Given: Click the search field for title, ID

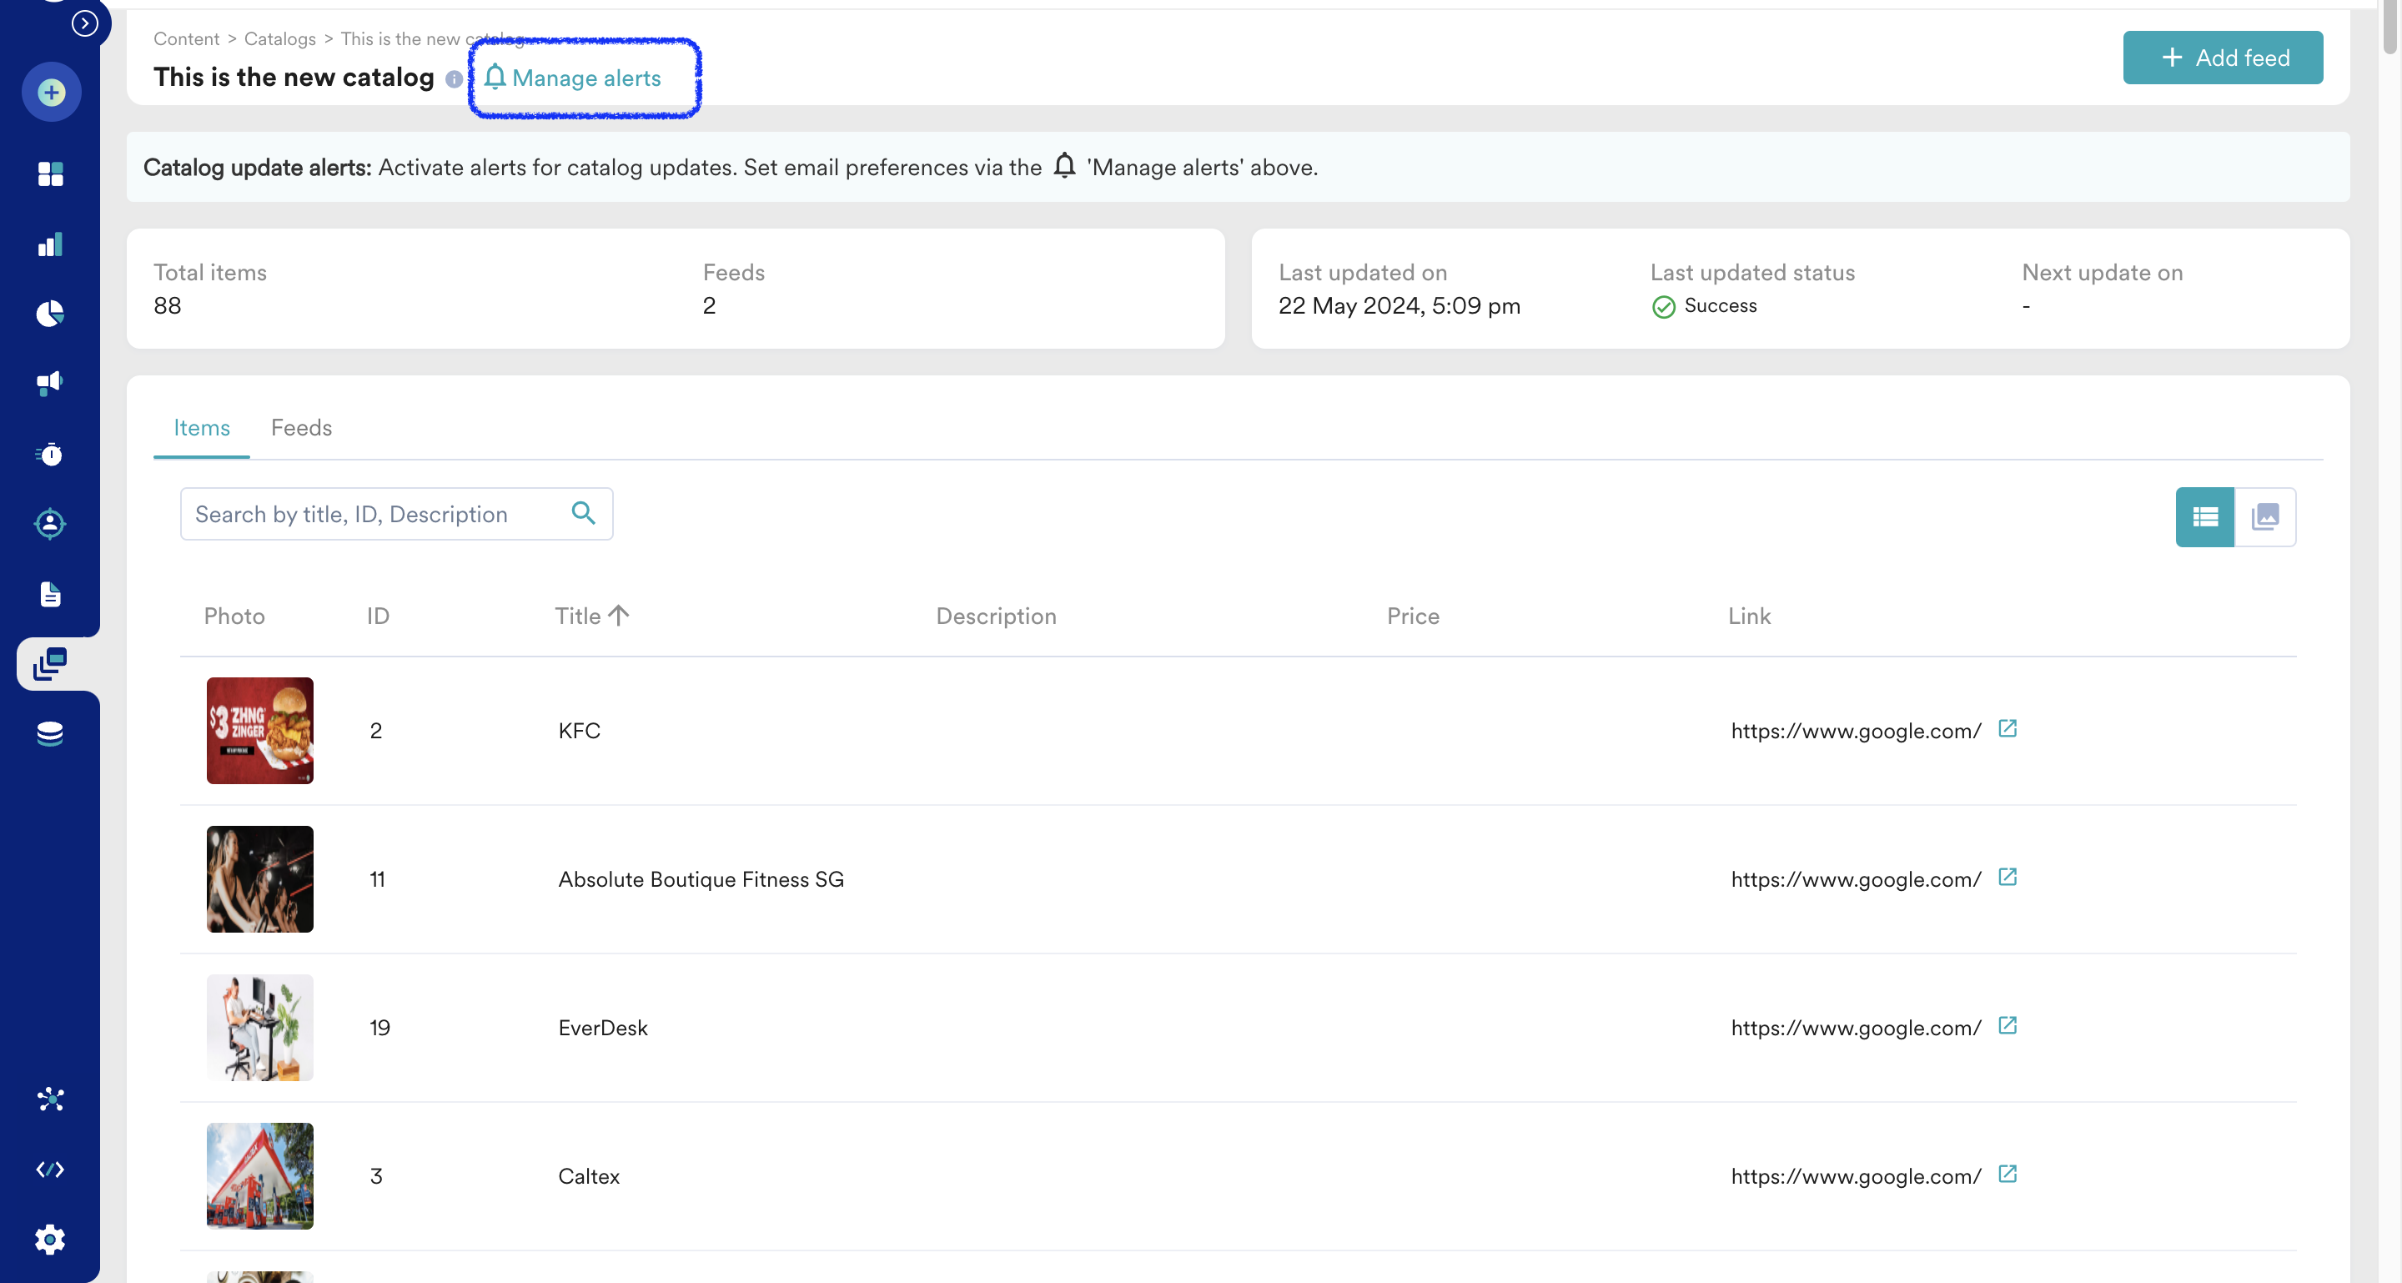Looking at the screenshot, I should pos(373,514).
